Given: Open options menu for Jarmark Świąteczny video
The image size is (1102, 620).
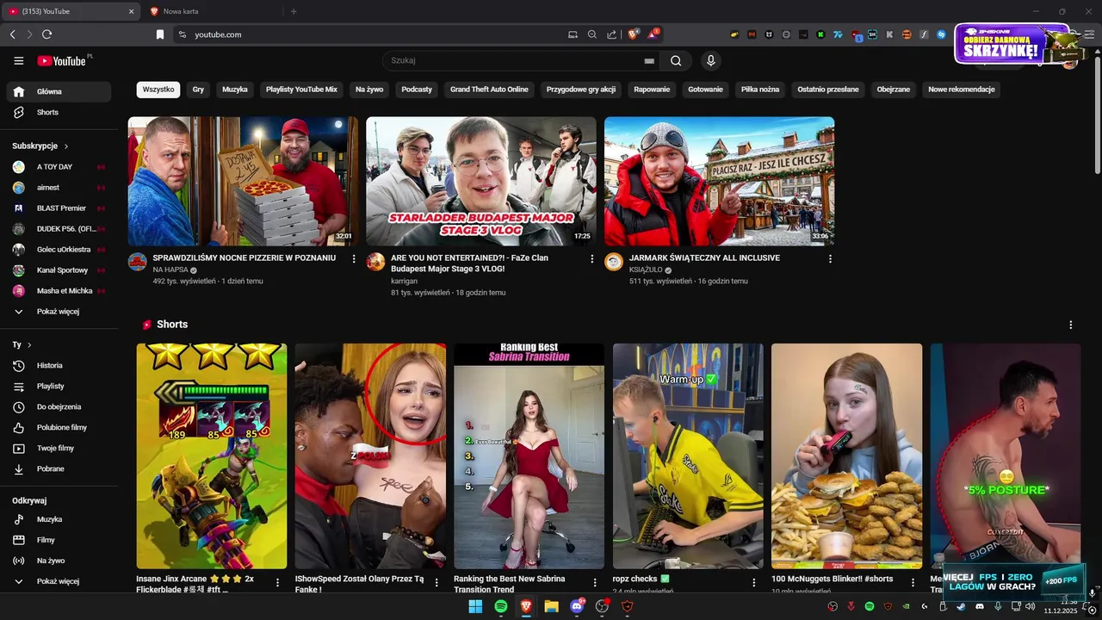Looking at the screenshot, I should point(830,258).
